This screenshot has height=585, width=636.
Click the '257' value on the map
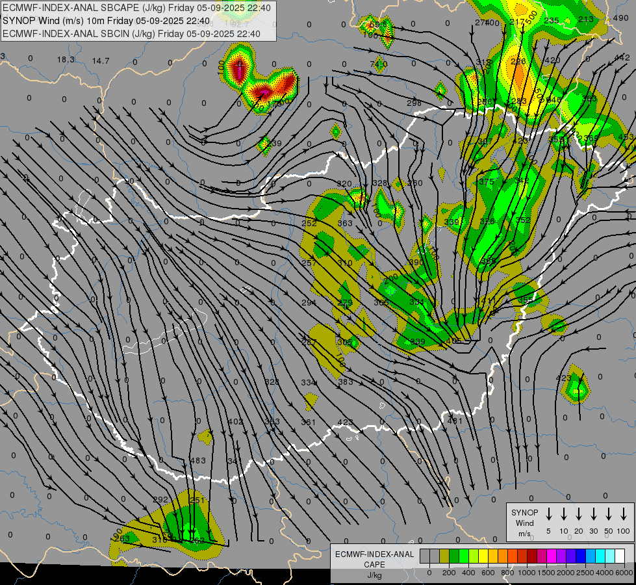point(309,263)
